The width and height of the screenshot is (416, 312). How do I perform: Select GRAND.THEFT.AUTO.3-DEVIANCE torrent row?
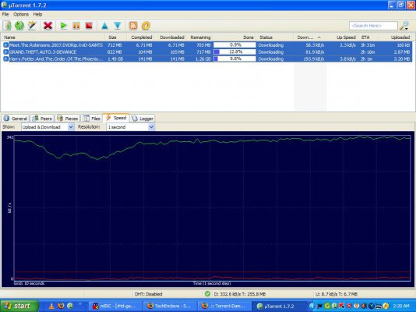[x=207, y=52]
